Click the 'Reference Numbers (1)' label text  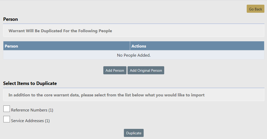(29, 110)
